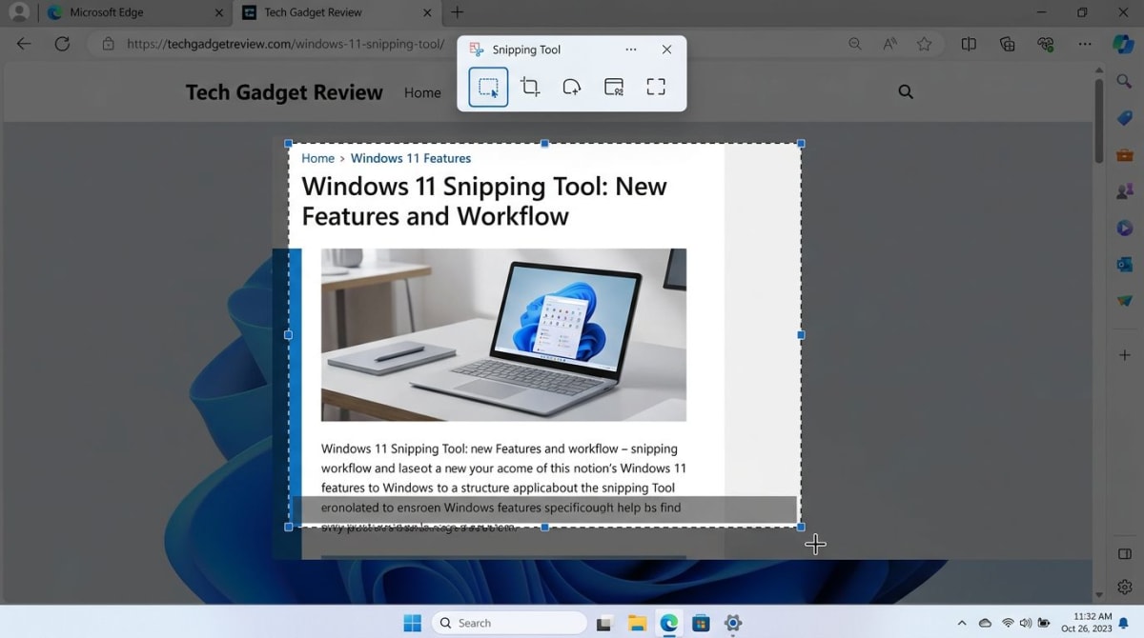1144x638 pixels.
Task: Open Tools briefcase icon in sidebar
Action: point(1124,154)
